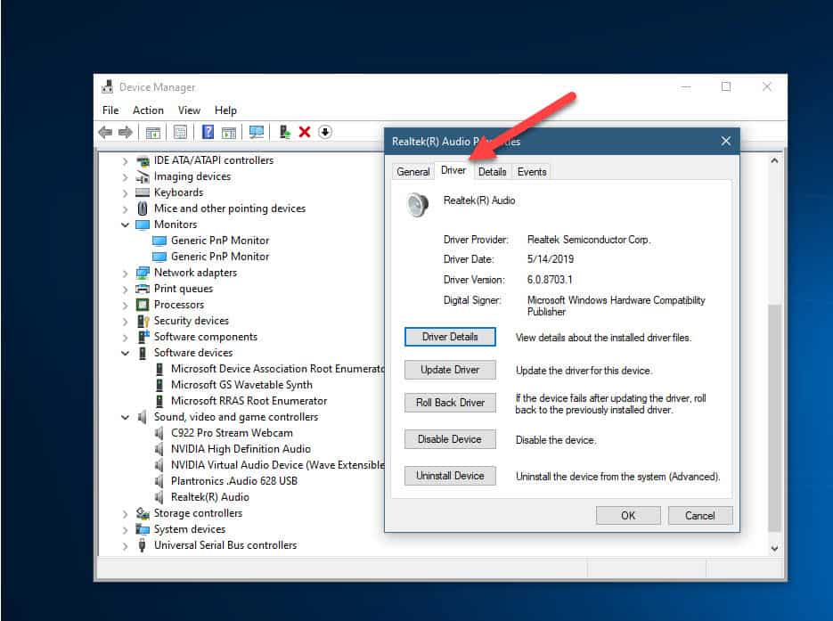Click the Keyboards category icon
The height and width of the screenshot is (621, 833).
pos(143,192)
